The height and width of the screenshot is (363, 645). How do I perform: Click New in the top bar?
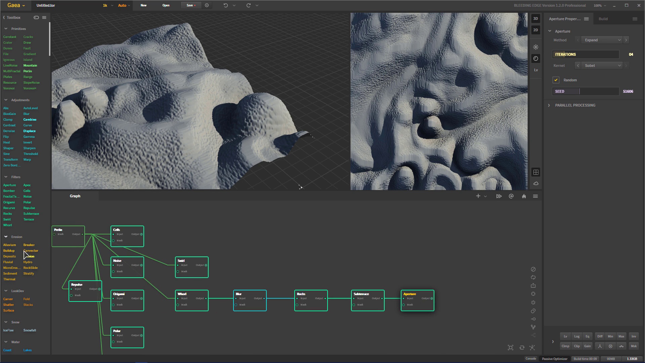[143, 5]
